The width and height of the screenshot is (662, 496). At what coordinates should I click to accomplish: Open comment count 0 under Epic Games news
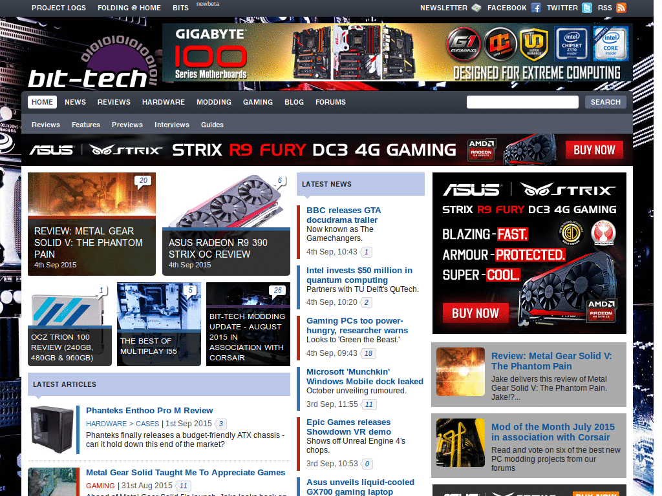pos(367,464)
